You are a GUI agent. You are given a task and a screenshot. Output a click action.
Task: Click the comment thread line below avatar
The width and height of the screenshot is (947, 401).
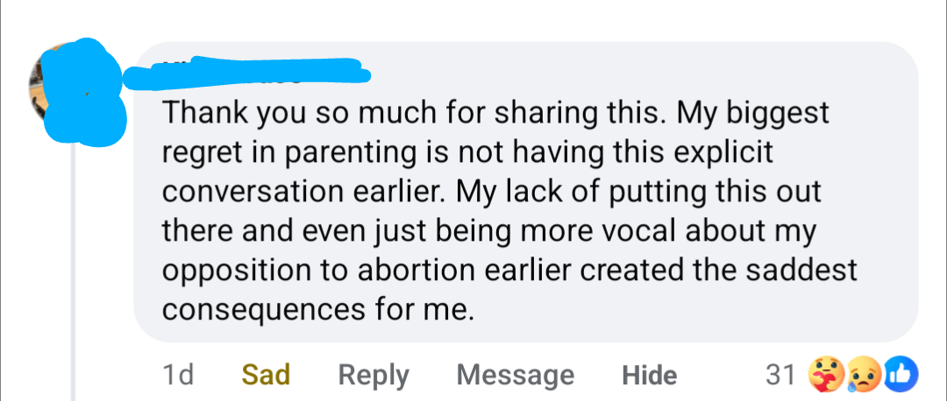pos(74,263)
